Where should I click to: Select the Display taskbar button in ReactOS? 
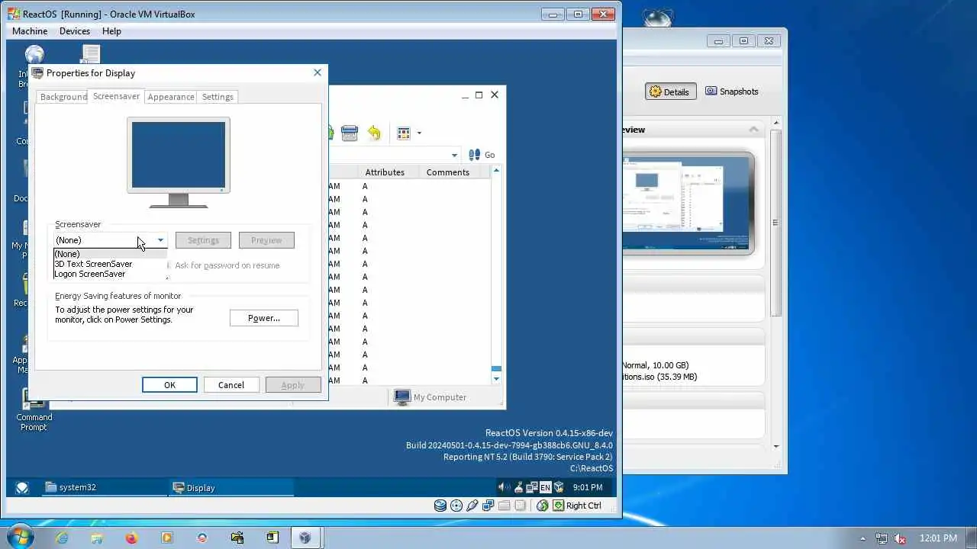[x=231, y=487]
